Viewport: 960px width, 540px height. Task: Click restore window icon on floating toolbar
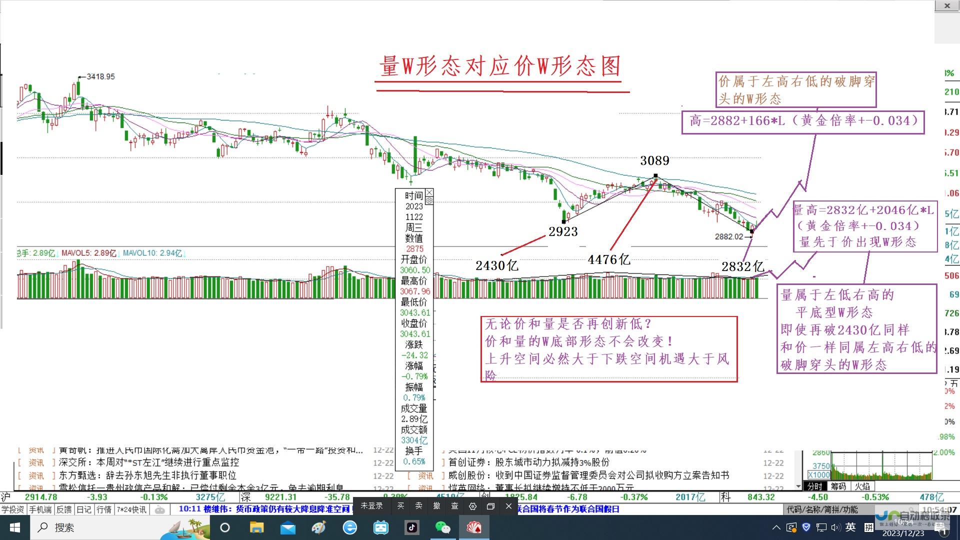tap(490, 506)
